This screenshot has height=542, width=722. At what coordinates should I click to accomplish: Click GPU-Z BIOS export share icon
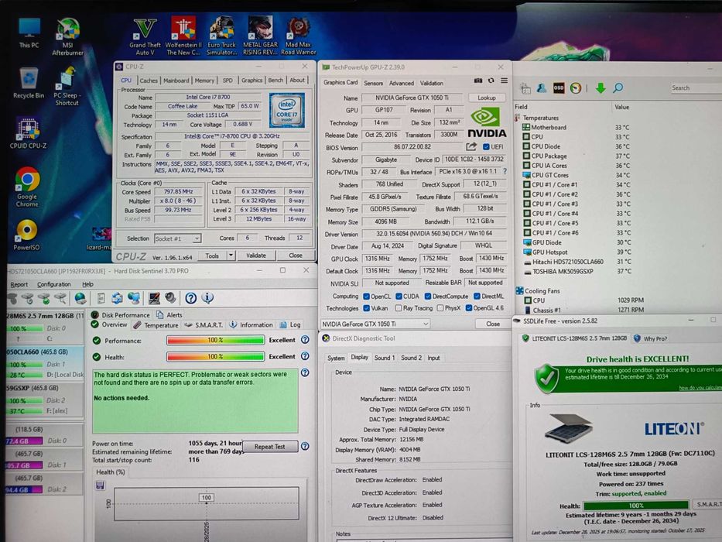pyautogui.click(x=470, y=146)
